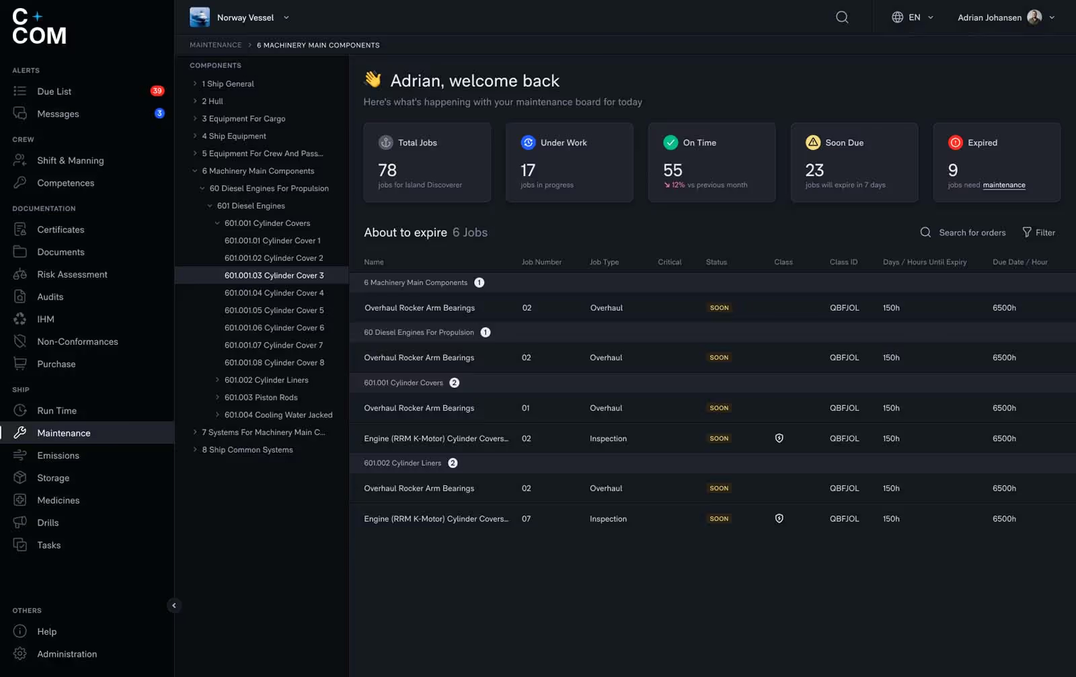
Task: Open the search magnifier in top bar
Action: 842,17
